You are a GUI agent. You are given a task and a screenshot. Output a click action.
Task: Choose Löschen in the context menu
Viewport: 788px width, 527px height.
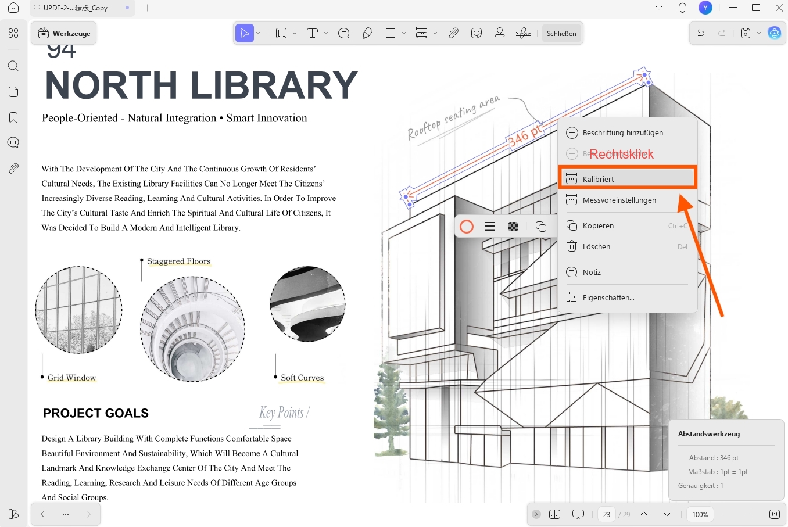[x=628, y=246]
